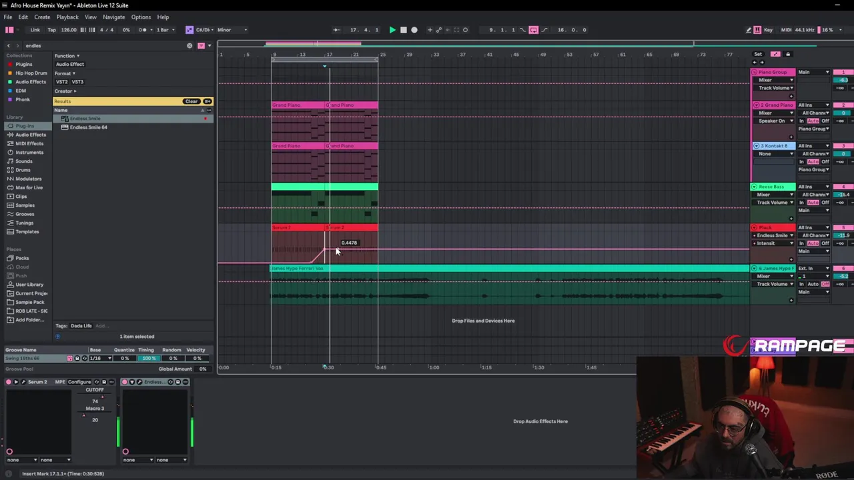Jump to the previous locator arrow

tap(755, 63)
